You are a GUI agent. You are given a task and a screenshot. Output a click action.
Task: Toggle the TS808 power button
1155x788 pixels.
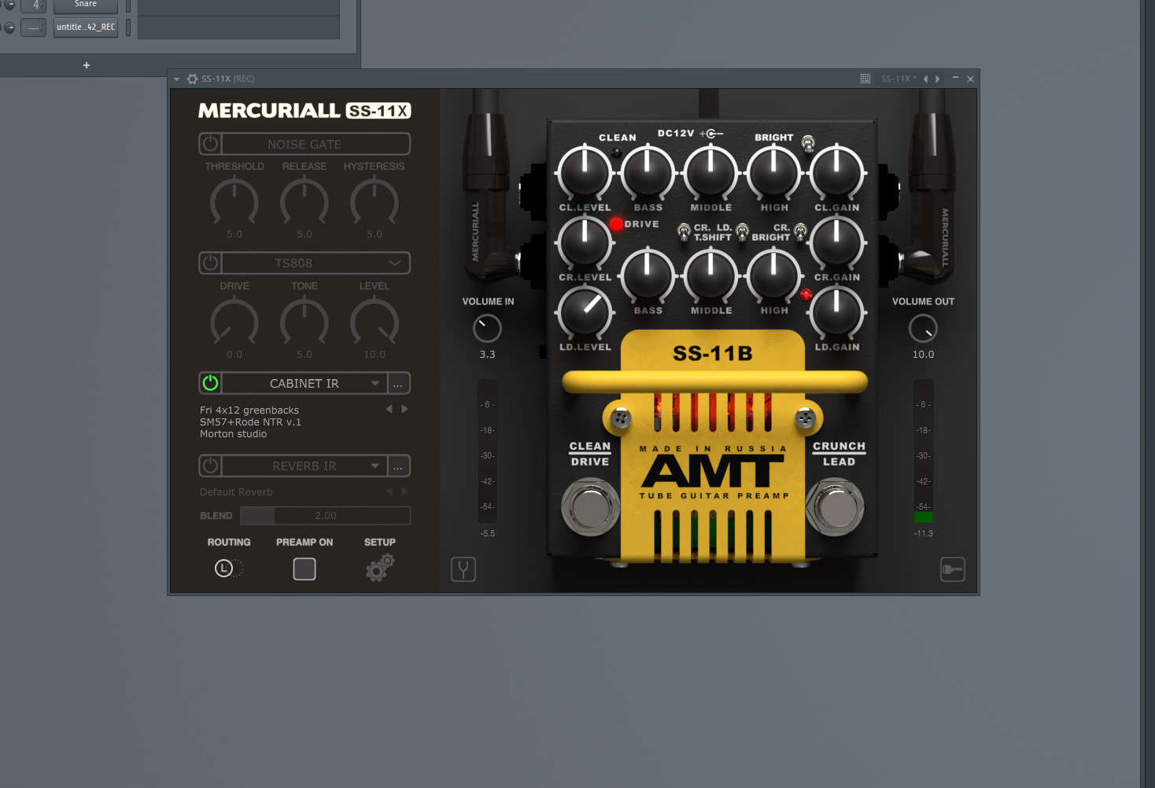[210, 263]
